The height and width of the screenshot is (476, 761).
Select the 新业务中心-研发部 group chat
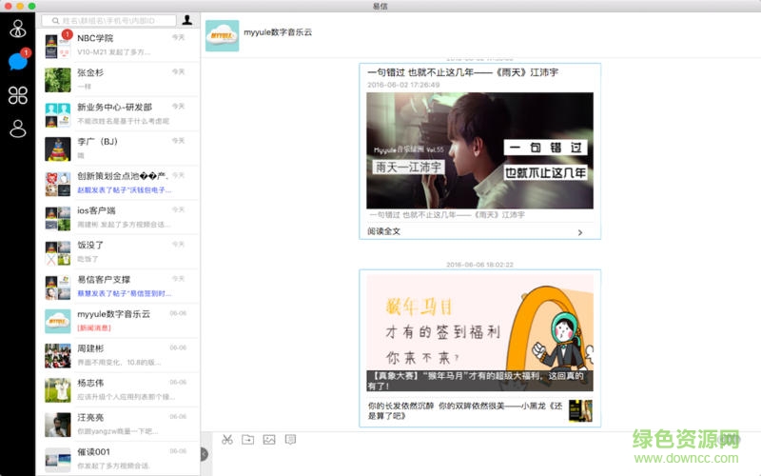pyautogui.click(x=119, y=113)
